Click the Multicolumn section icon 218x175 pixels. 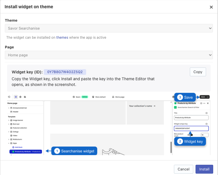click(x=11, y=139)
